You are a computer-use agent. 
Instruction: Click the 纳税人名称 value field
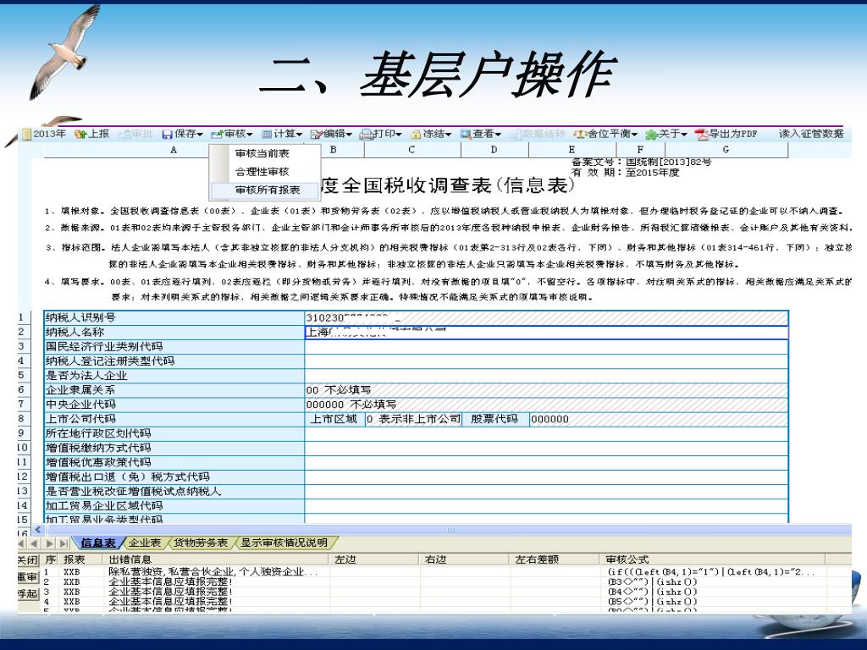(x=546, y=332)
